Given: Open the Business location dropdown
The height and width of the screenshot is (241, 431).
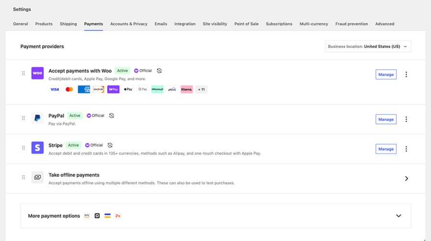Looking at the screenshot, I should pos(368,46).
